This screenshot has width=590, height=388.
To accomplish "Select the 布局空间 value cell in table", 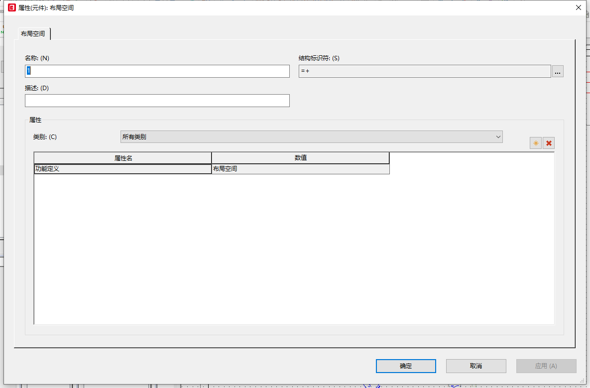I will [300, 169].
